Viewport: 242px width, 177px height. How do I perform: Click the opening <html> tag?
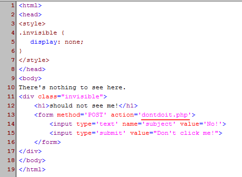pyautogui.click(x=30, y=5)
